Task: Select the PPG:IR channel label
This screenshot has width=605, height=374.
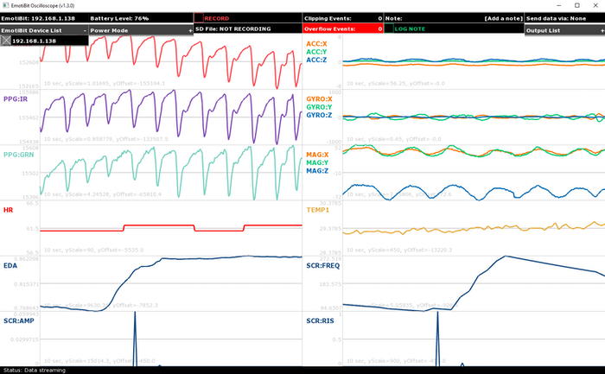Action: click(x=16, y=99)
